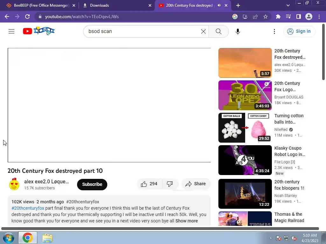
Task: Open the 20th century fox bloopers thumbnail
Action: coord(245,193)
